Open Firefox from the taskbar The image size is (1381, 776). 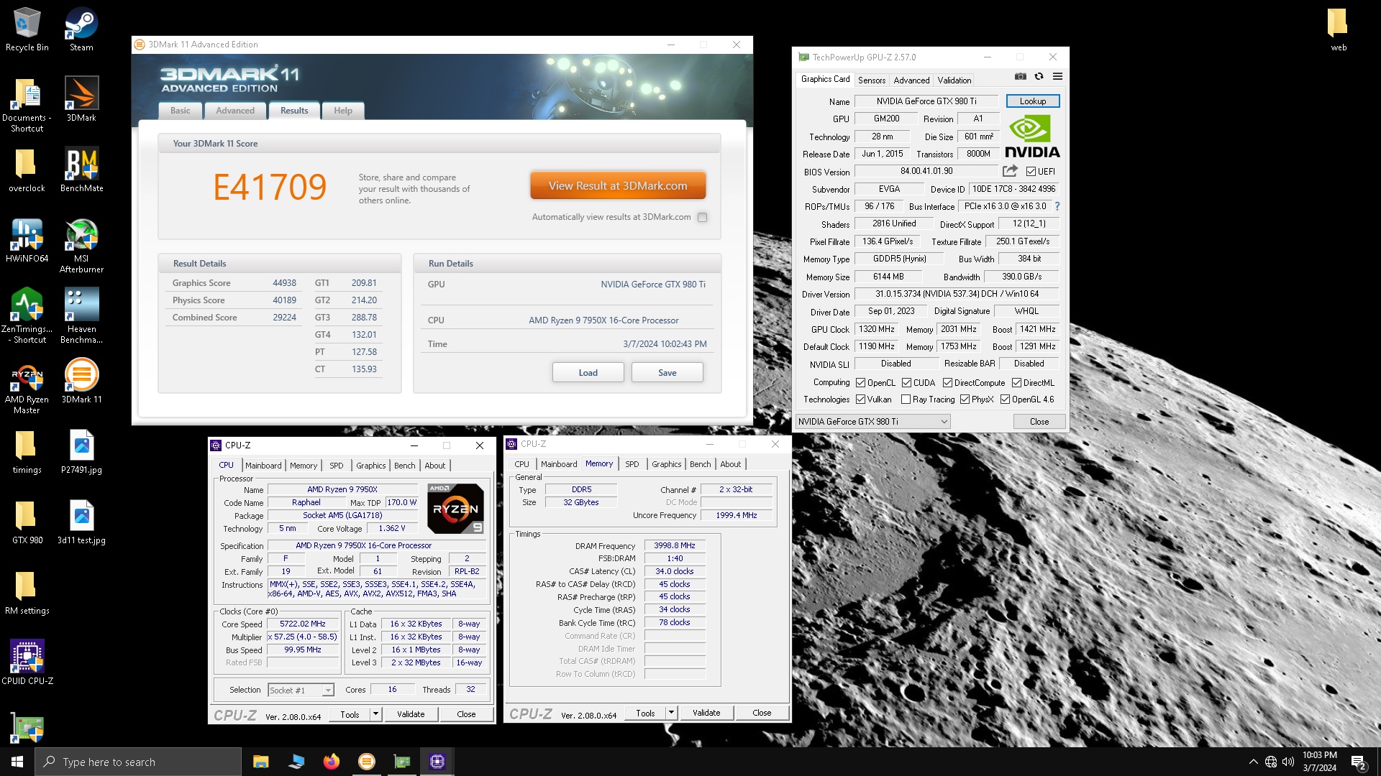coord(331,762)
